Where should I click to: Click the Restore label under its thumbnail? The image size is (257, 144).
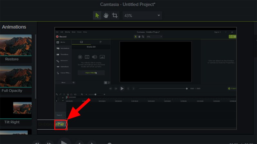coord(12,59)
